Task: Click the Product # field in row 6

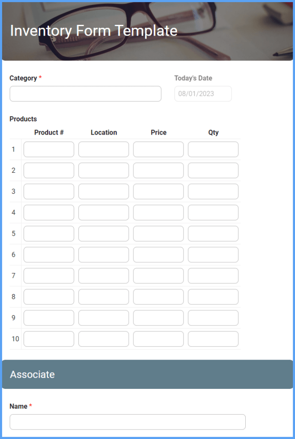Action: coord(48,254)
